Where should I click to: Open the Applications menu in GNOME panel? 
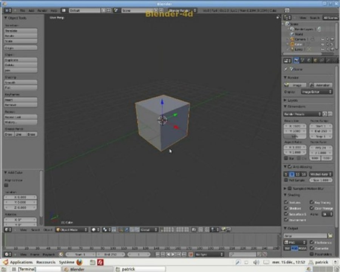[x=21, y=262]
